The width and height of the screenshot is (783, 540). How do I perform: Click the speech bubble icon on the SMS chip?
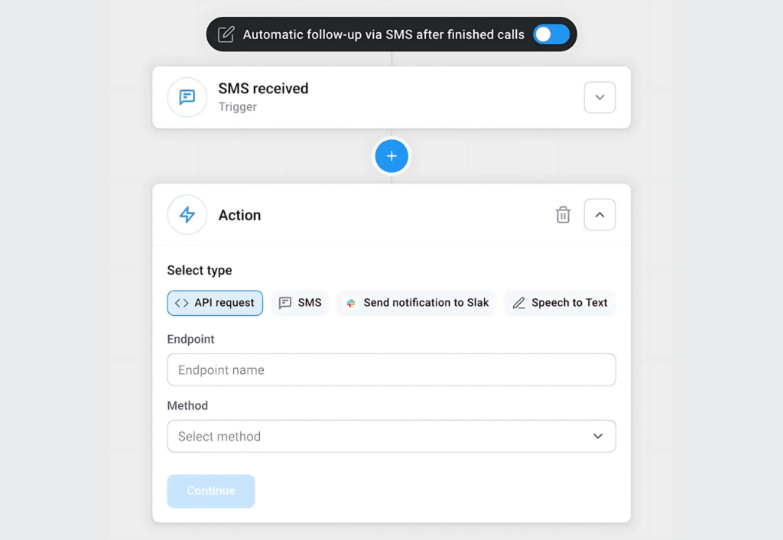284,303
